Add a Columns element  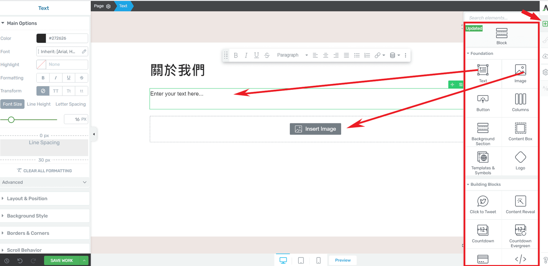point(520,103)
